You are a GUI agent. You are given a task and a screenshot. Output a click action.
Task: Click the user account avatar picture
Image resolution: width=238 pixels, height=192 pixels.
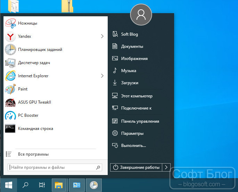[141, 15]
